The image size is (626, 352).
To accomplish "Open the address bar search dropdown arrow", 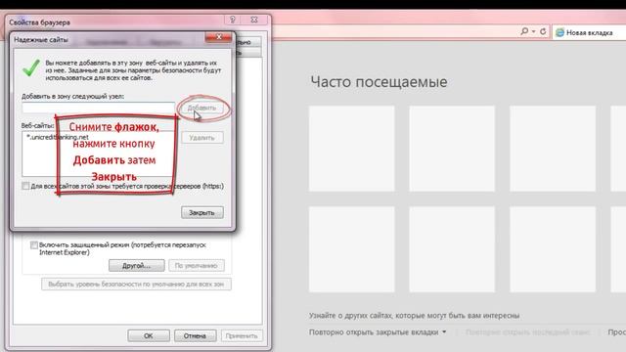I will click(533, 31).
